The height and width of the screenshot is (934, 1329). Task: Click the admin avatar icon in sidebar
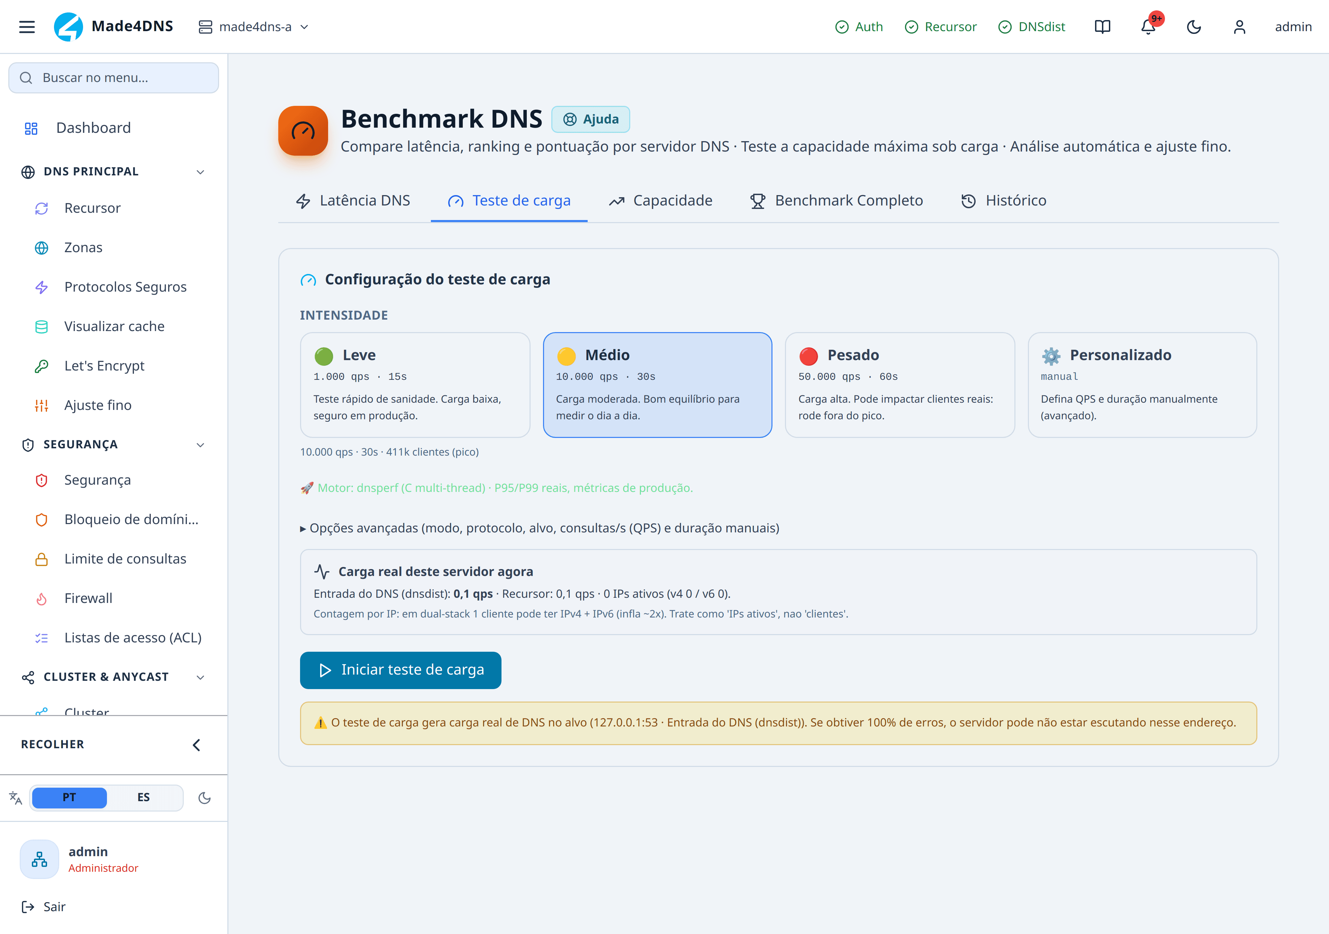tap(39, 859)
